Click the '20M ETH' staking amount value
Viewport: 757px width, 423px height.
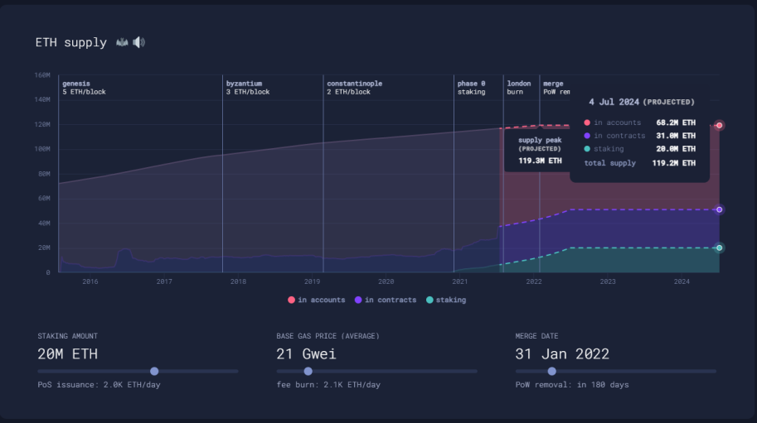pyautogui.click(x=68, y=354)
